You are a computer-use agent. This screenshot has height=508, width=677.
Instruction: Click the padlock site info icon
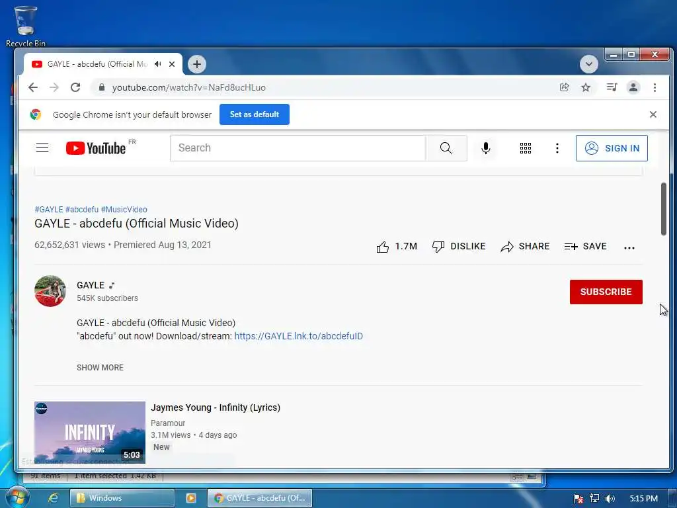click(x=101, y=87)
